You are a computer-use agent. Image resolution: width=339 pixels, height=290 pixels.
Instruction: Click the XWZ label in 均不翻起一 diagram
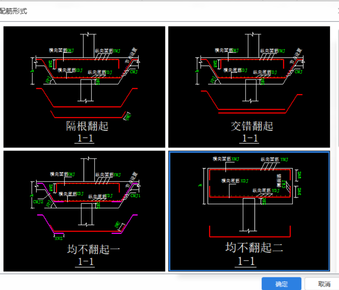click(59, 238)
